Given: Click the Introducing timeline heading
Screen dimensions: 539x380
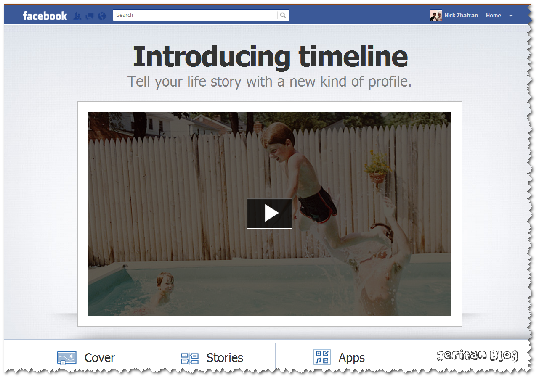Looking at the screenshot, I should coord(270,57).
